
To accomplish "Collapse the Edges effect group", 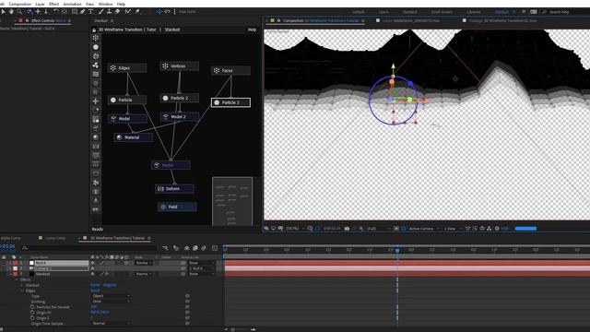I will 22,291.
